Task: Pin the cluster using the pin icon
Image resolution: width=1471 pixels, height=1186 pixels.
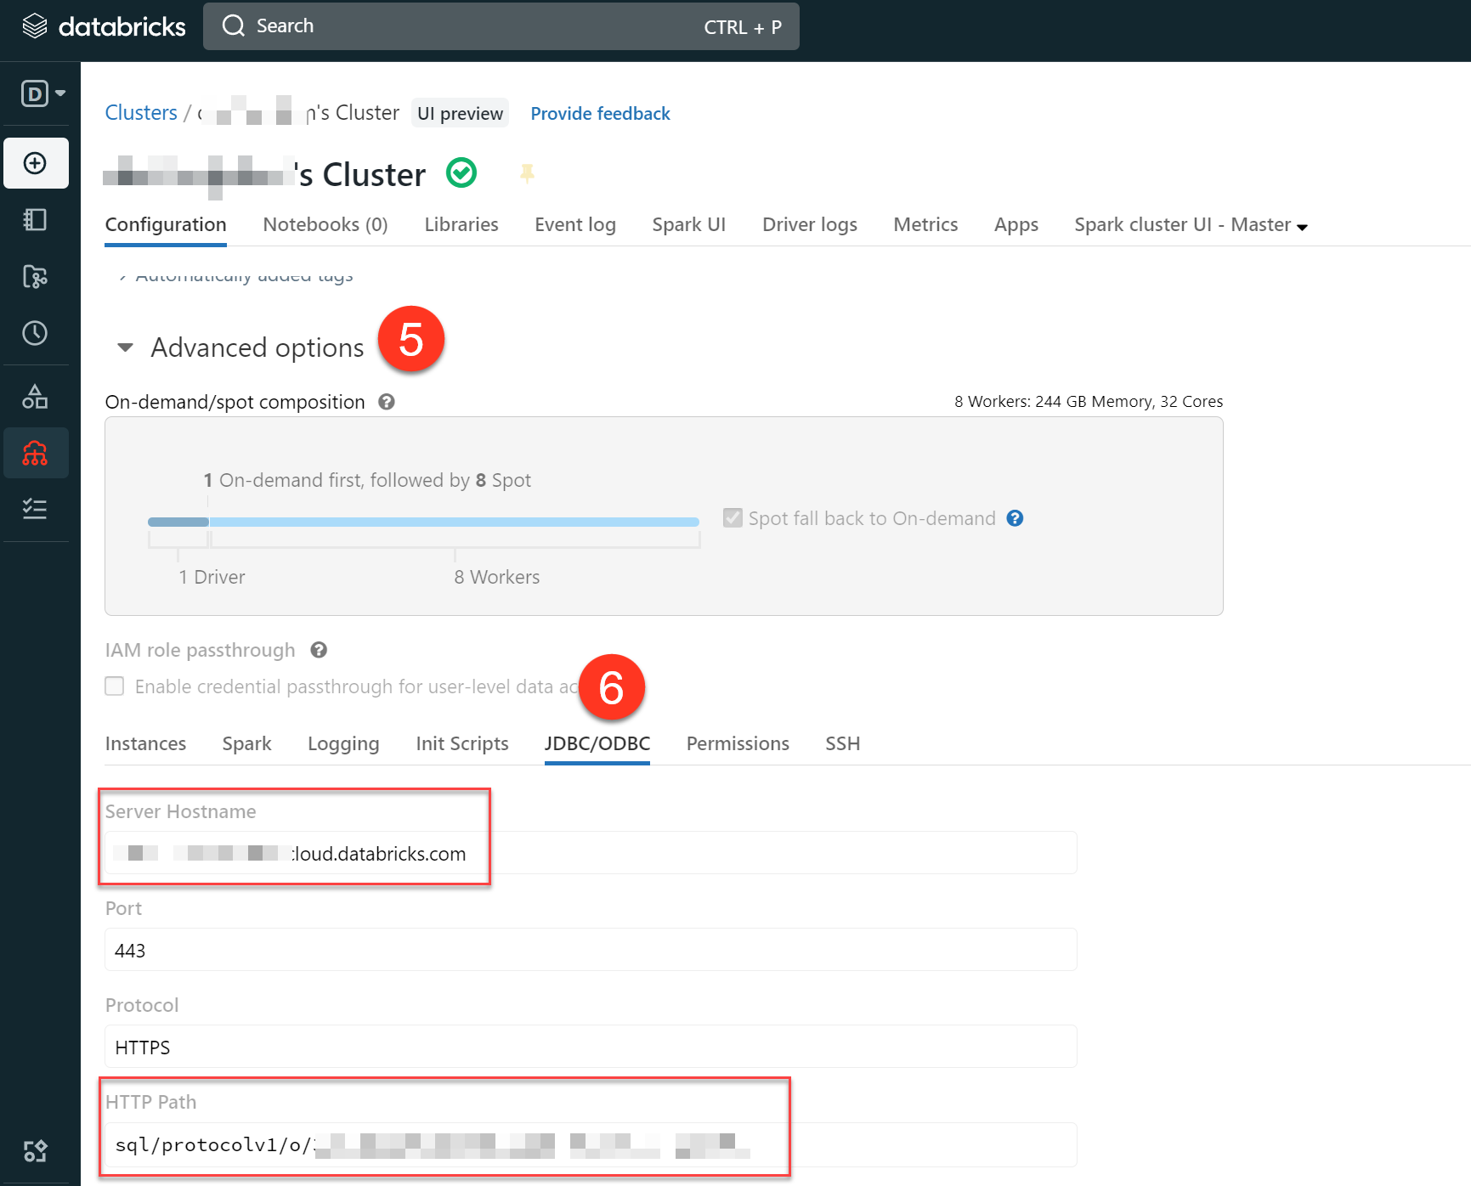Action: point(528,173)
